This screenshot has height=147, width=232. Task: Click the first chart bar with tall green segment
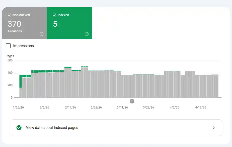(21, 86)
